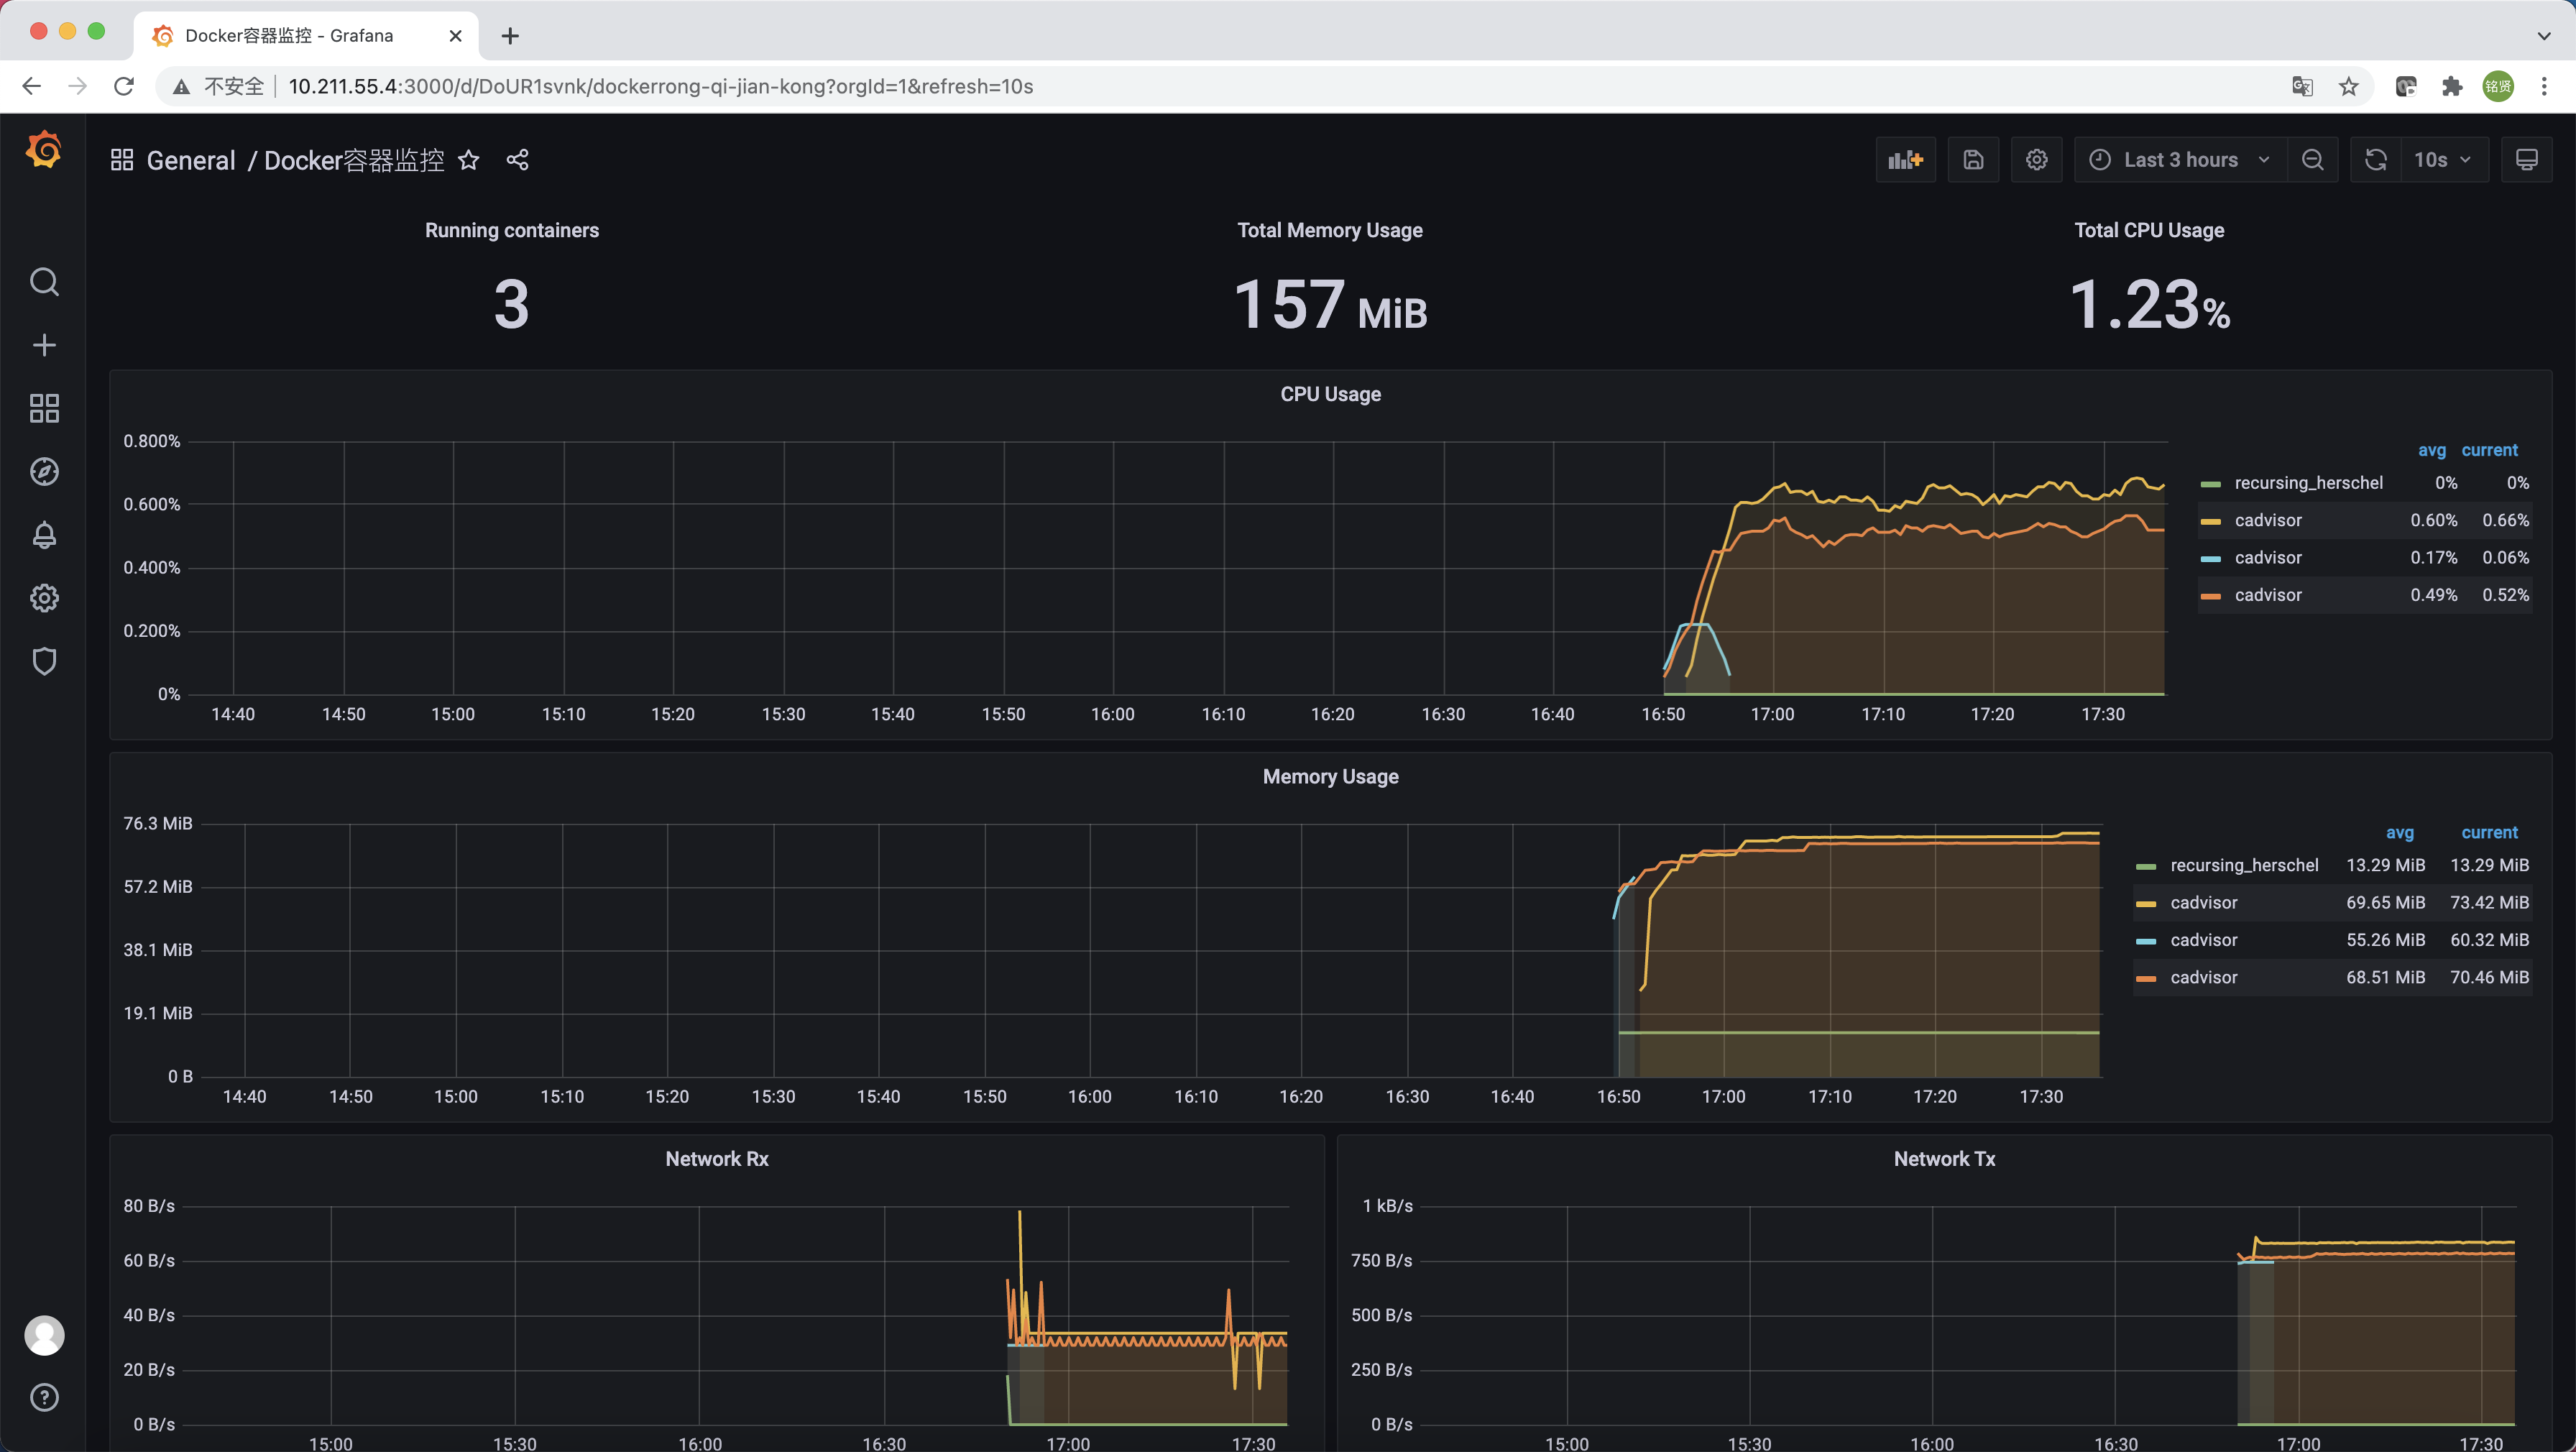Open Server Admin shield icon
Image resolution: width=2576 pixels, height=1452 pixels.
point(44,661)
